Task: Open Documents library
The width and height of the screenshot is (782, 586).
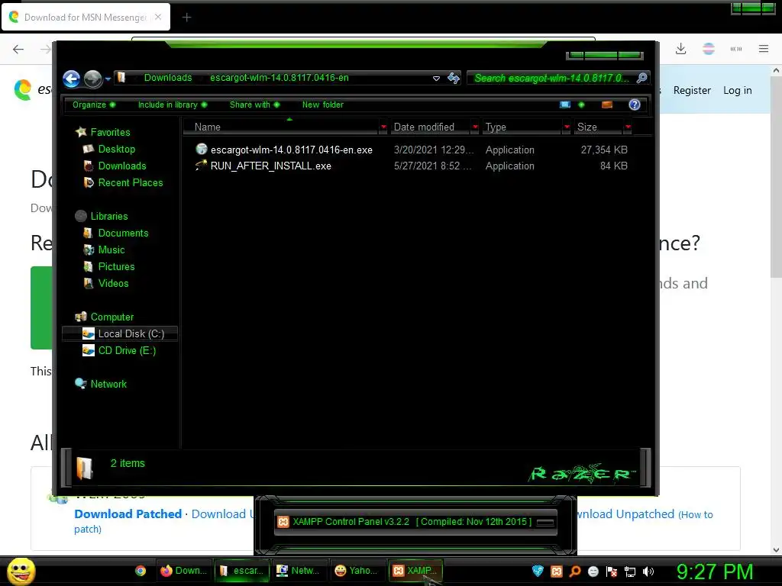Action: [123, 233]
